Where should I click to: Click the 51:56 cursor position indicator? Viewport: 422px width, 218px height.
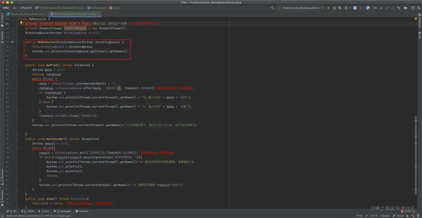coord(359,216)
